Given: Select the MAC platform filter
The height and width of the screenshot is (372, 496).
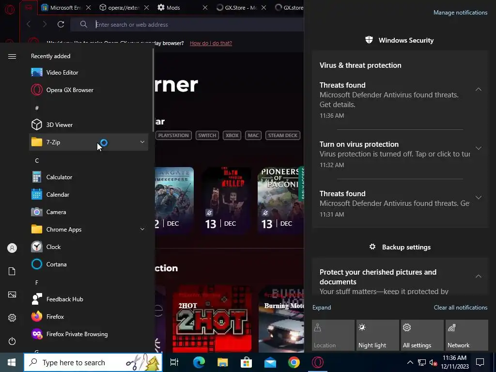Looking at the screenshot, I should click(x=253, y=136).
